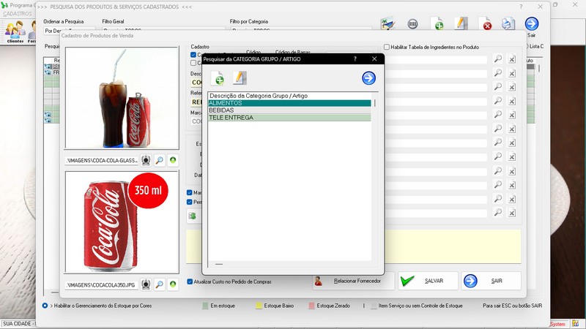Click Coca-Cola 350 ml can photo
Viewport: 586px width, 329px height.
point(122,222)
